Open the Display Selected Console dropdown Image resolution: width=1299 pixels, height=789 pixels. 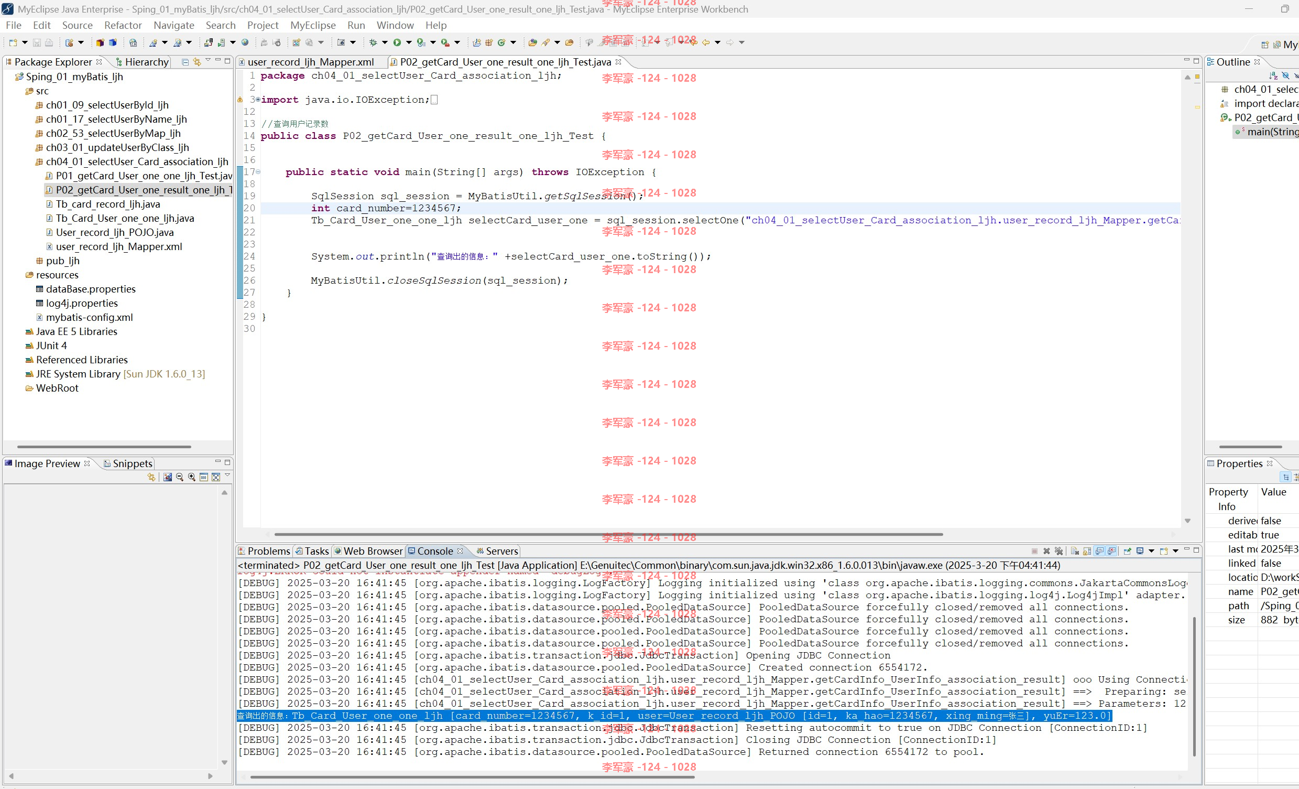pyautogui.click(x=1151, y=551)
